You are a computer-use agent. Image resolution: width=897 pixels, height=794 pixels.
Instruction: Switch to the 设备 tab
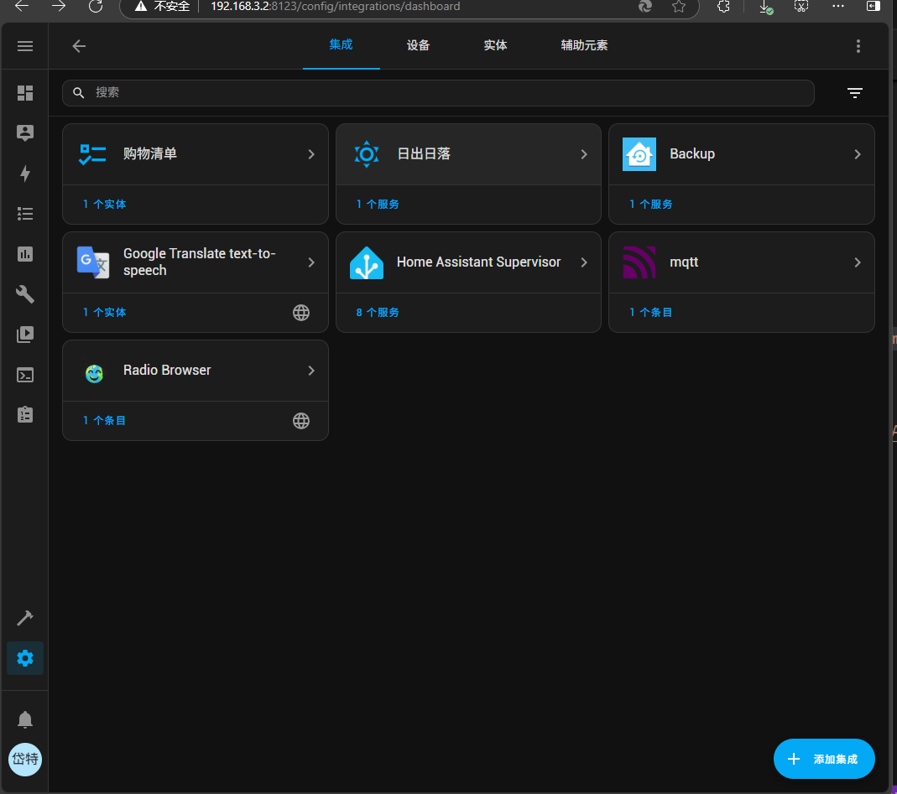point(418,45)
